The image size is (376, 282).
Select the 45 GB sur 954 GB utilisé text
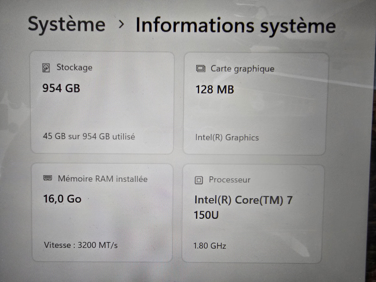89,137
